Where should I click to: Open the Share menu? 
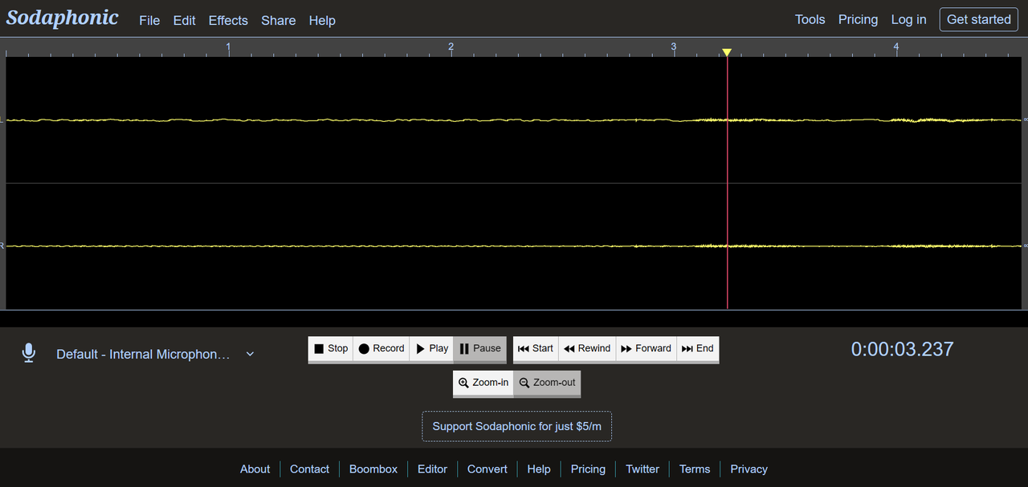point(278,20)
